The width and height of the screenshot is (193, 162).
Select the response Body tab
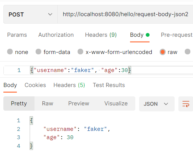(10, 85)
